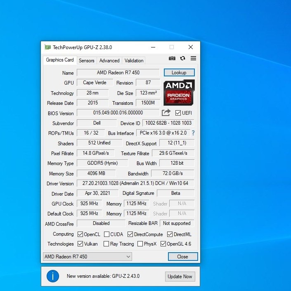Open the Validation tab
Screen dimensions: 291x291
tap(134, 60)
